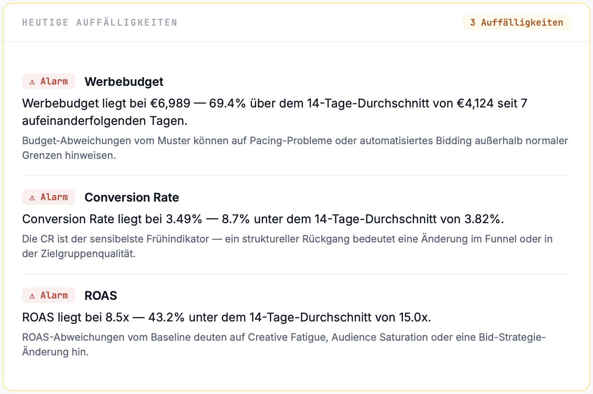The height and width of the screenshot is (394, 593).
Task: Click the Werbebudget €6,989 summary sentence
Action: [x=274, y=104]
